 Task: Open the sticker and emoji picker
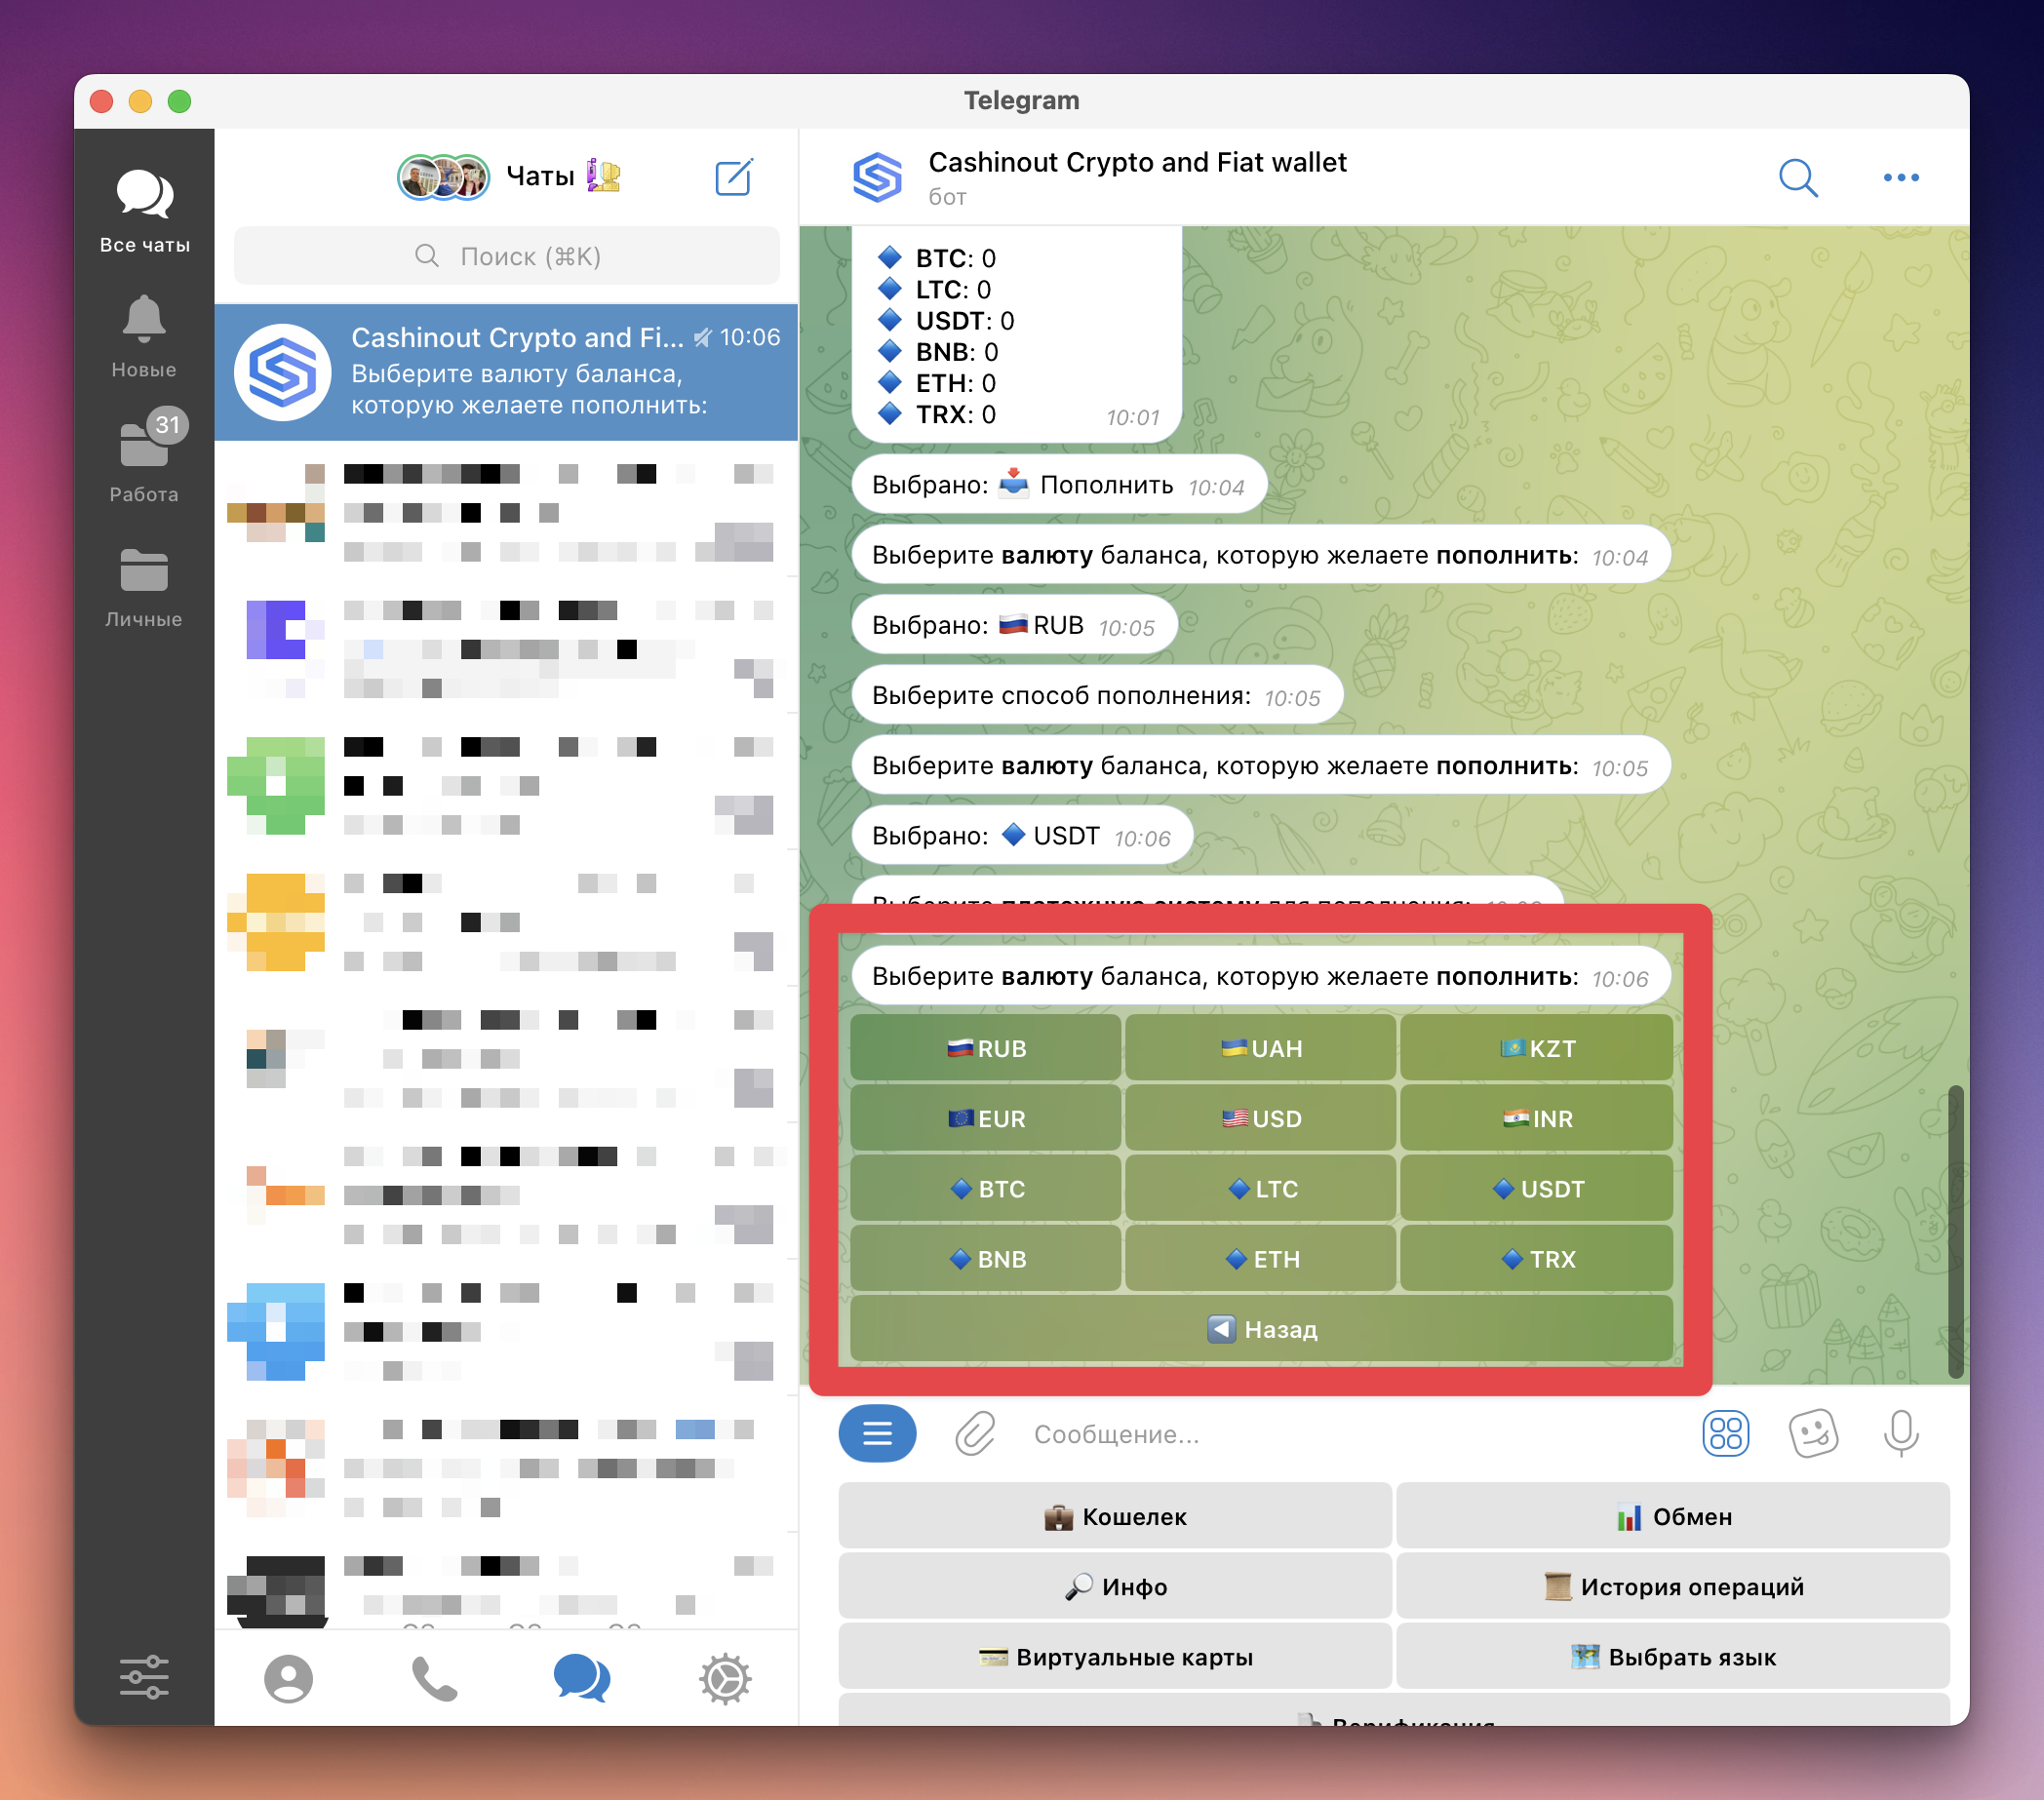click(x=1812, y=1434)
